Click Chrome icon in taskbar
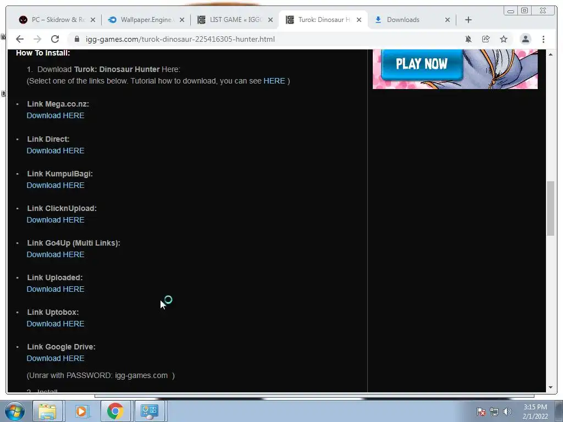Screen dimensions: 563x422 (115, 411)
